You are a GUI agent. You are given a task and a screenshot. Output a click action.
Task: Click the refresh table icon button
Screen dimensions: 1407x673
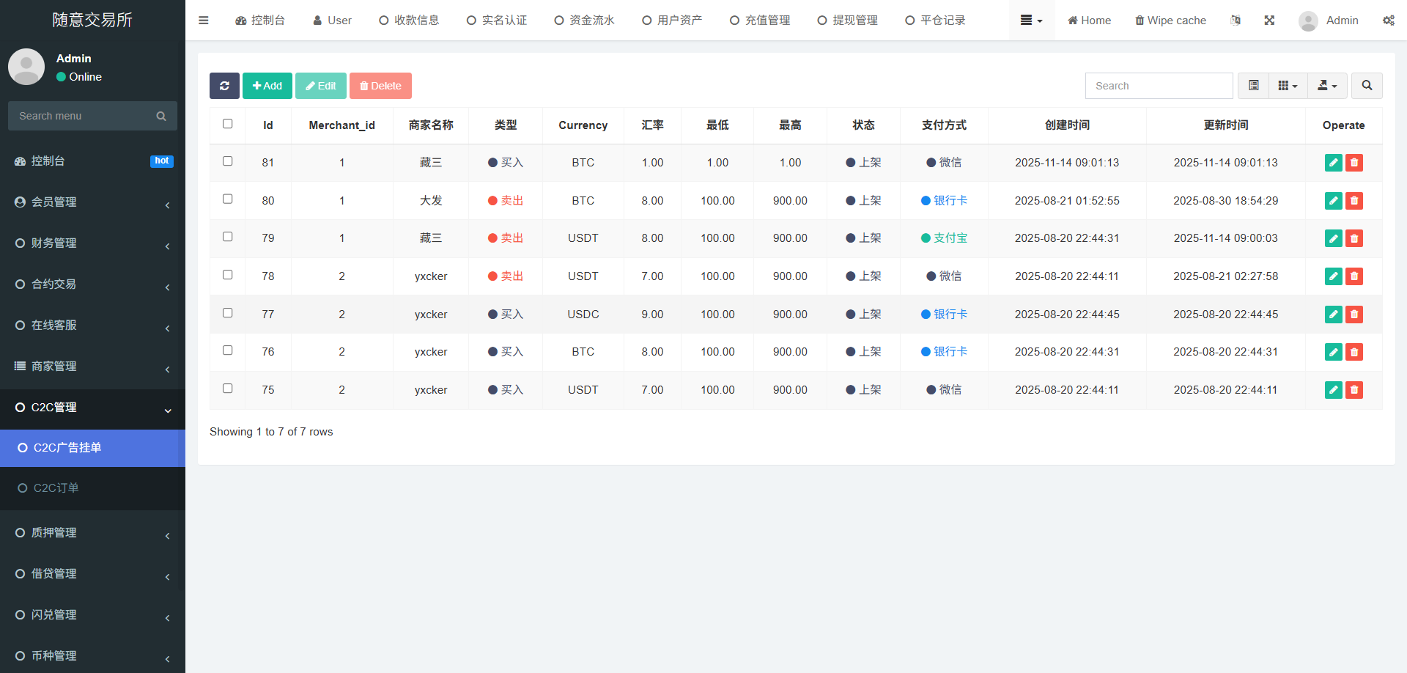224,86
